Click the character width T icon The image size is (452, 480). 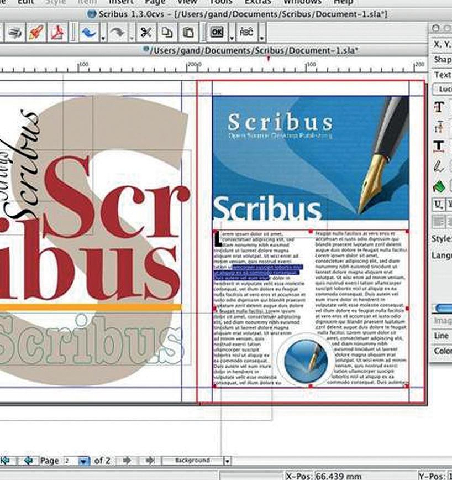(x=439, y=146)
